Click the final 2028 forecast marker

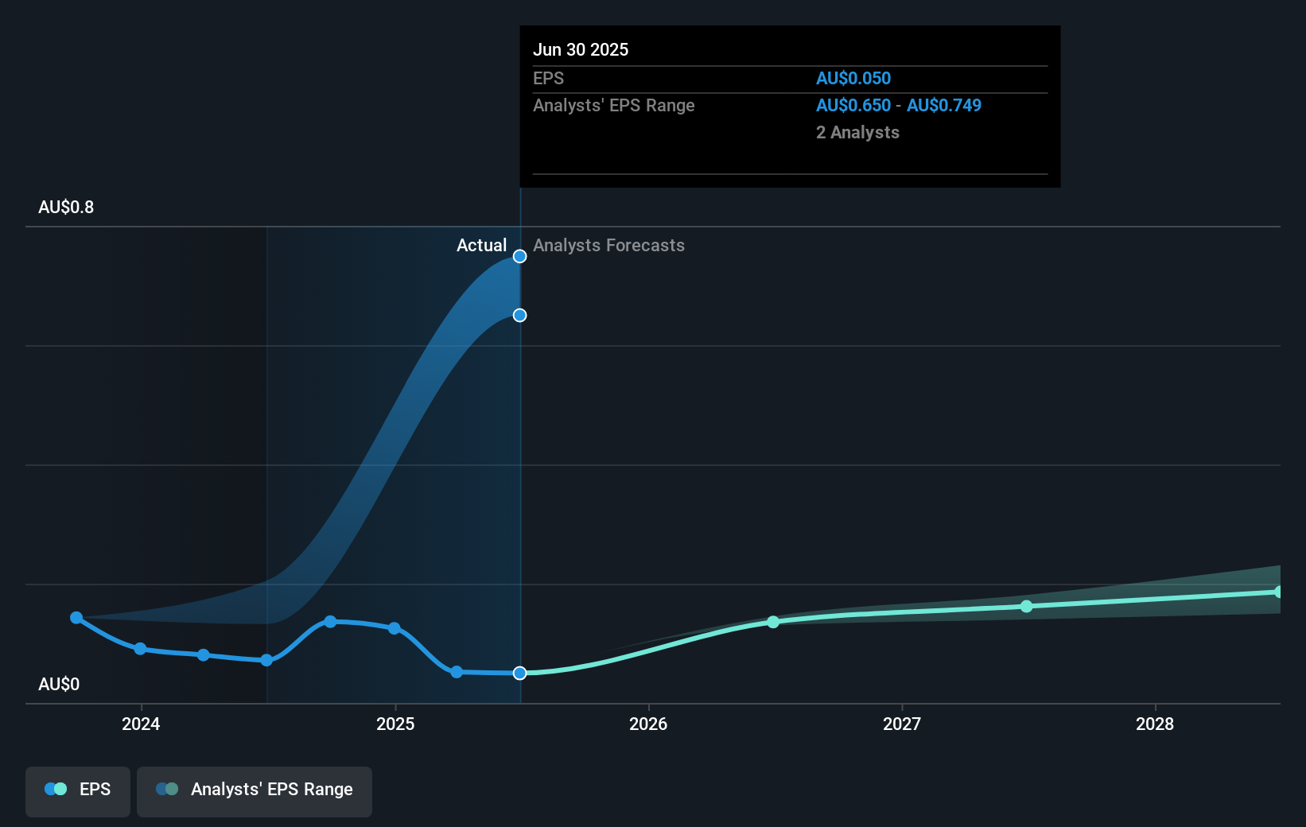click(x=1279, y=592)
